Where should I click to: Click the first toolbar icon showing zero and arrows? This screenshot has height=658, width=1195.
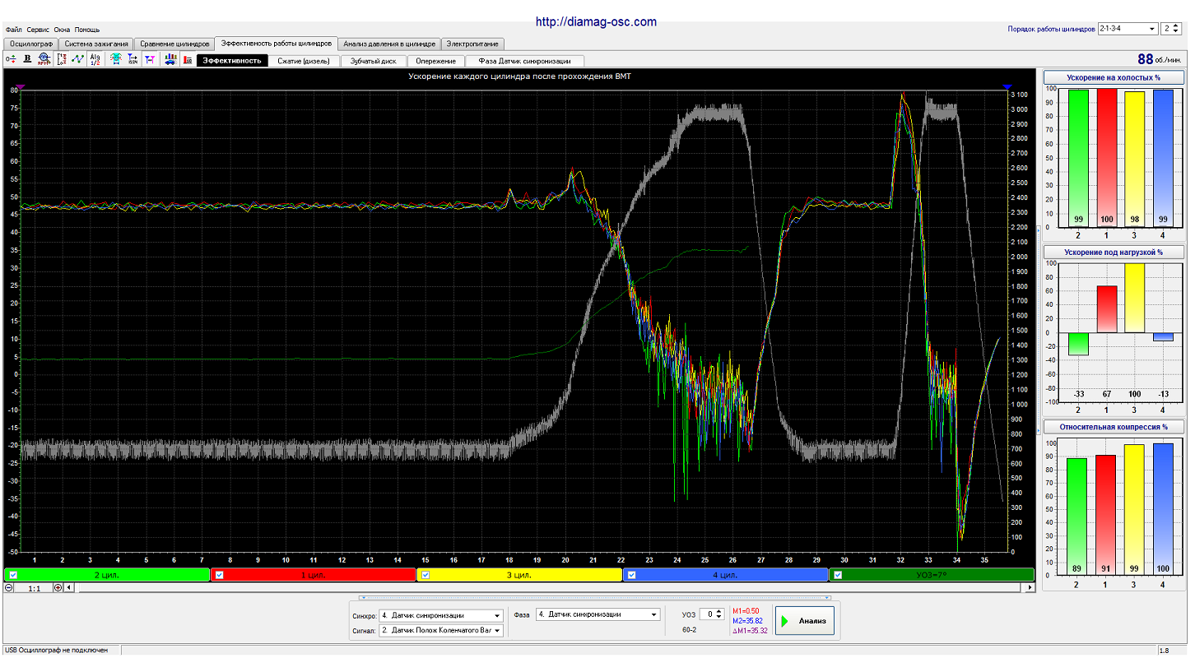(x=11, y=59)
